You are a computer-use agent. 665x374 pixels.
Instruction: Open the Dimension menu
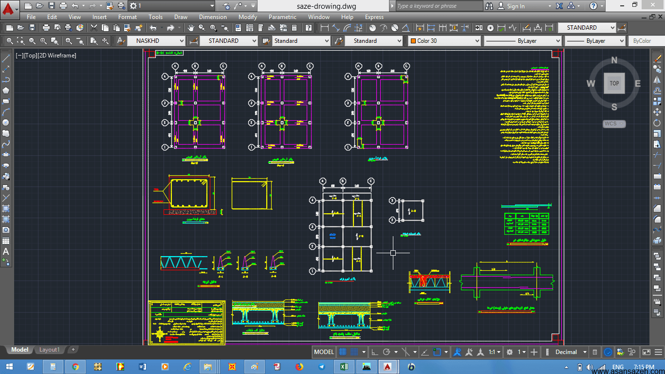(213, 17)
